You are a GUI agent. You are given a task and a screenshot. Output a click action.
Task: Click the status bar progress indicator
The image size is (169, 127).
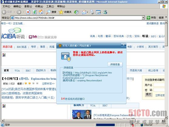click(105, 125)
